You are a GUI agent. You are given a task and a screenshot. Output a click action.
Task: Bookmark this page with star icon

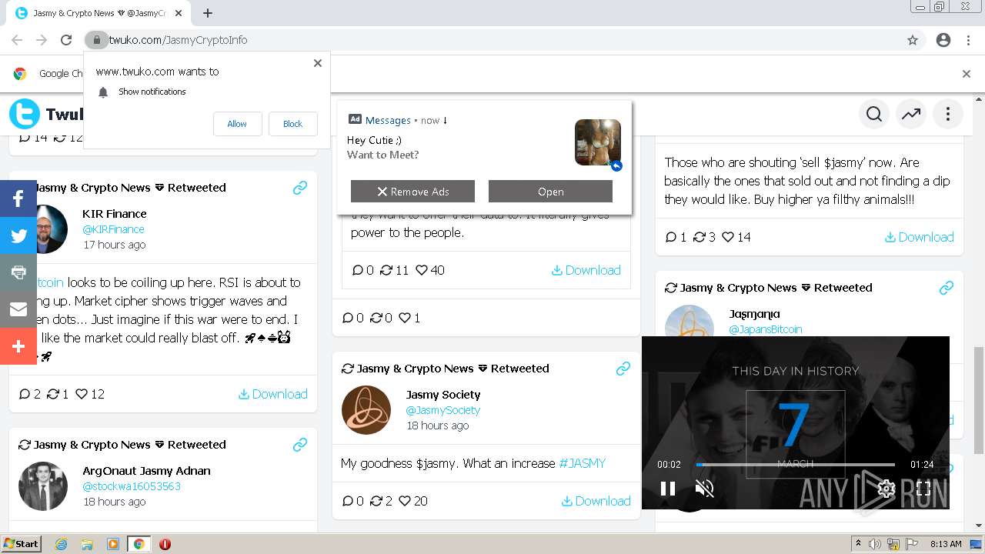pos(913,40)
